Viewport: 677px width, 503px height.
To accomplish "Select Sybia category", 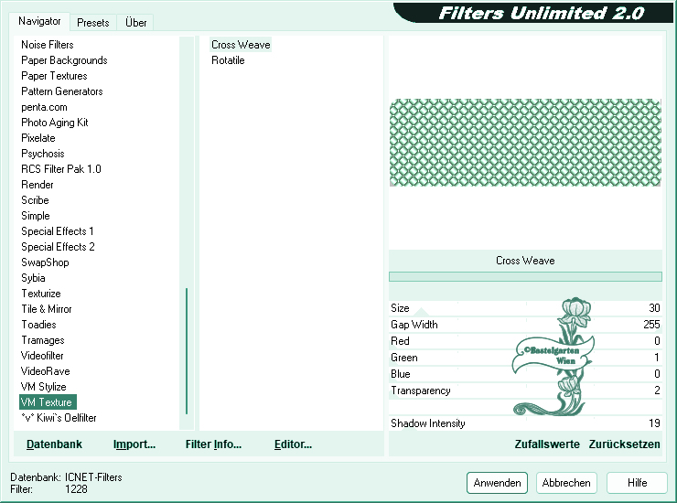I will click(x=33, y=278).
